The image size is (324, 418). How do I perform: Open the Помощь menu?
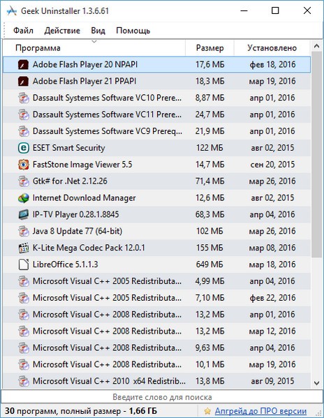[133, 31]
